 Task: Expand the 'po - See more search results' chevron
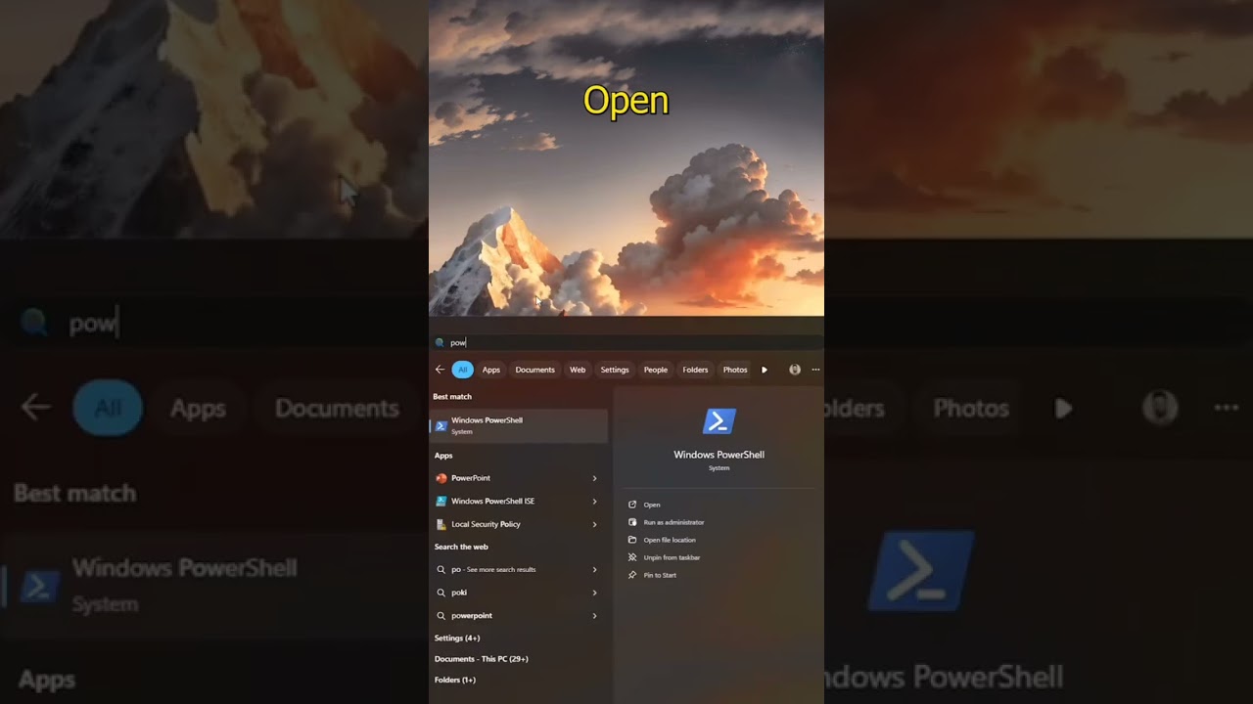click(594, 569)
